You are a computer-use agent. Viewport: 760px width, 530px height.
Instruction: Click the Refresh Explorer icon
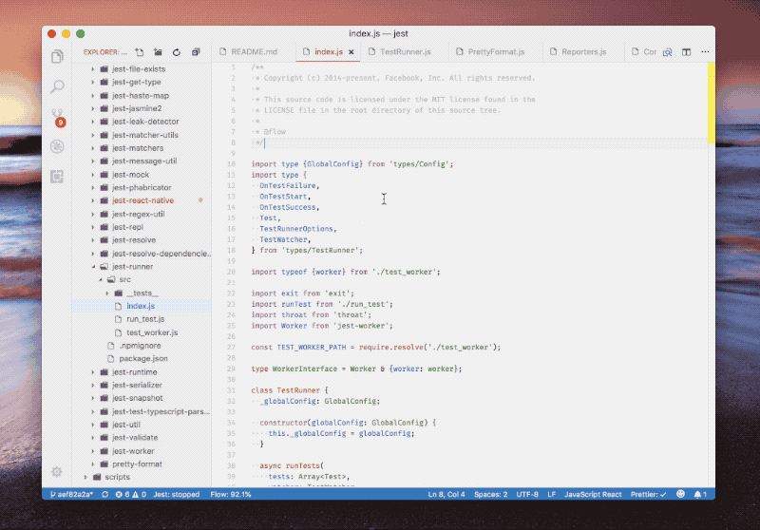tap(177, 52)
